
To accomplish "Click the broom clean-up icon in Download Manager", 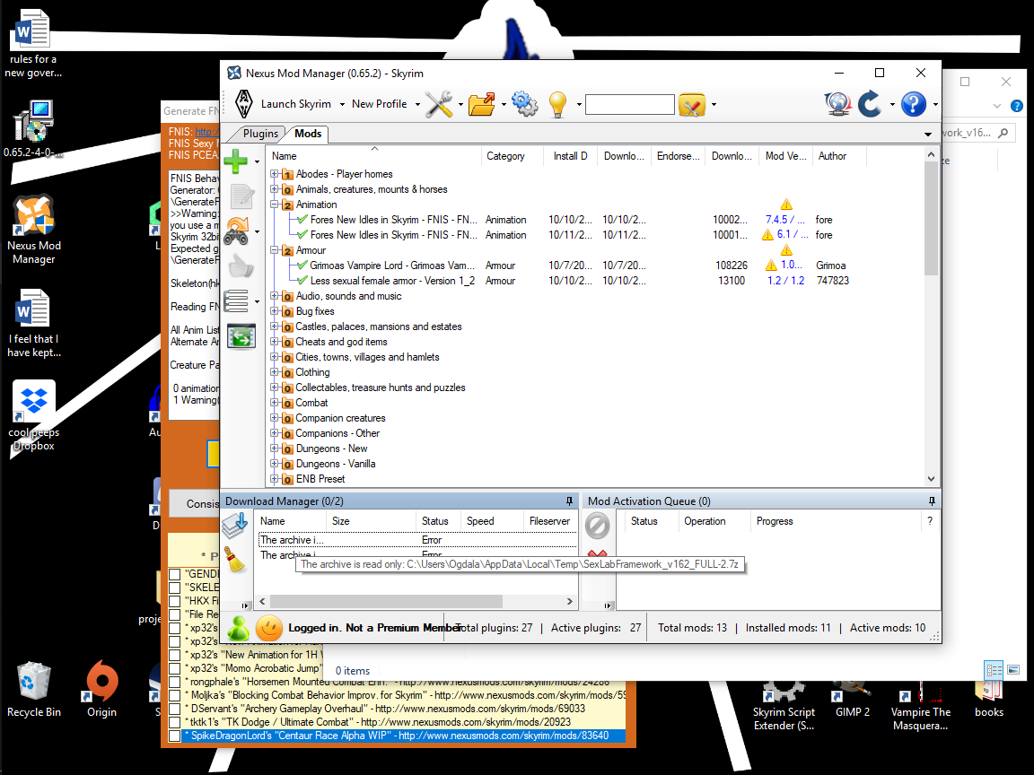I will click(235, 559).
